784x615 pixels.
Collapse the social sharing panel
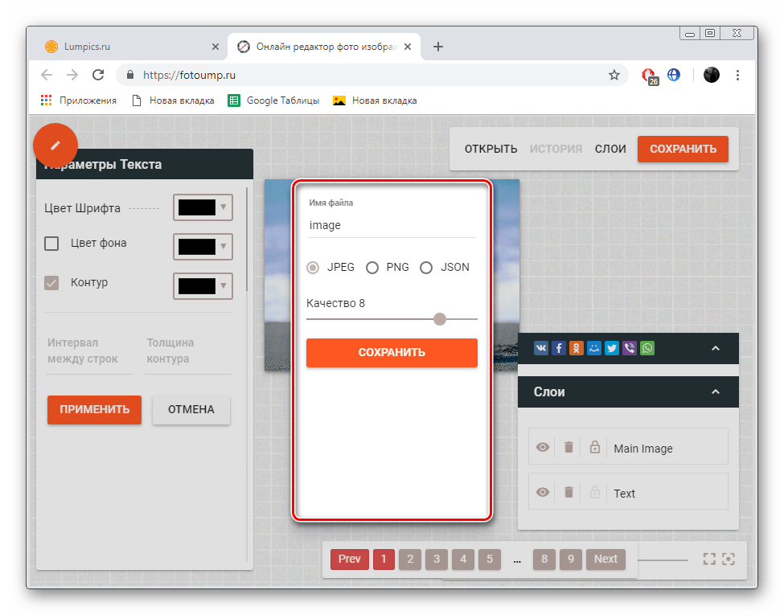[x=715, y=348]
